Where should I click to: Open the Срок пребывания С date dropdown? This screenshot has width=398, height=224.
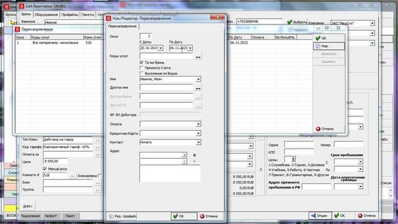point(360,162)
